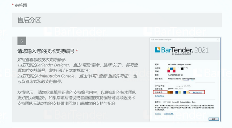Click the gray question number 6 badge
The image size is (232, 128).
22,41
